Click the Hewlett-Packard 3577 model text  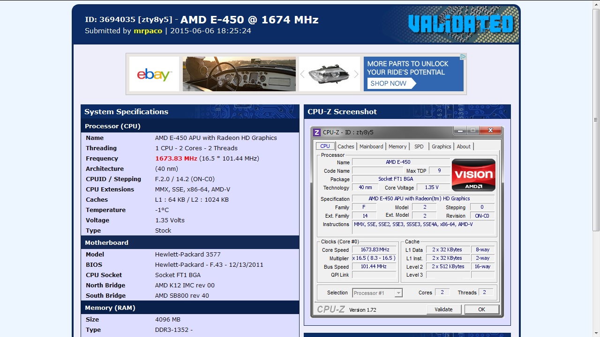pos(188,255)
